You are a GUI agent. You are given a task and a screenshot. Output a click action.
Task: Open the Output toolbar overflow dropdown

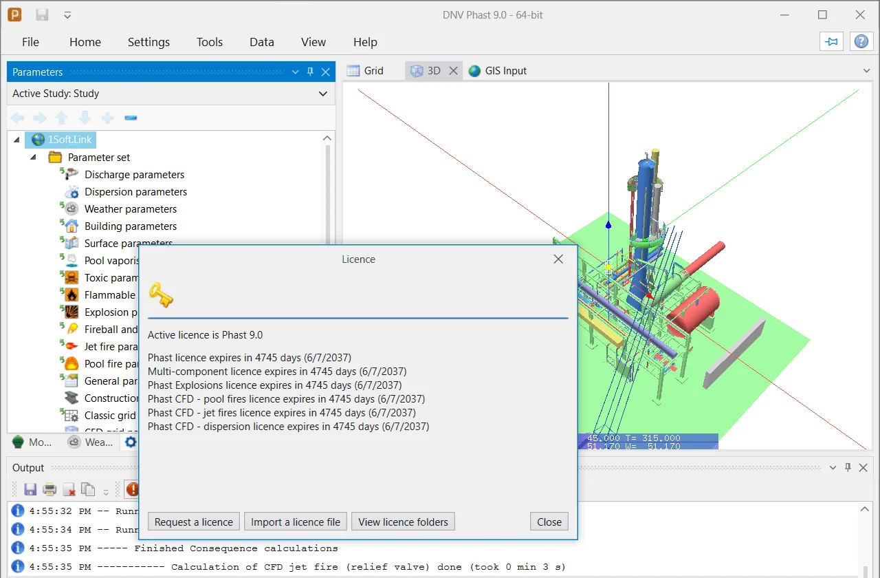tap(106, 491)
